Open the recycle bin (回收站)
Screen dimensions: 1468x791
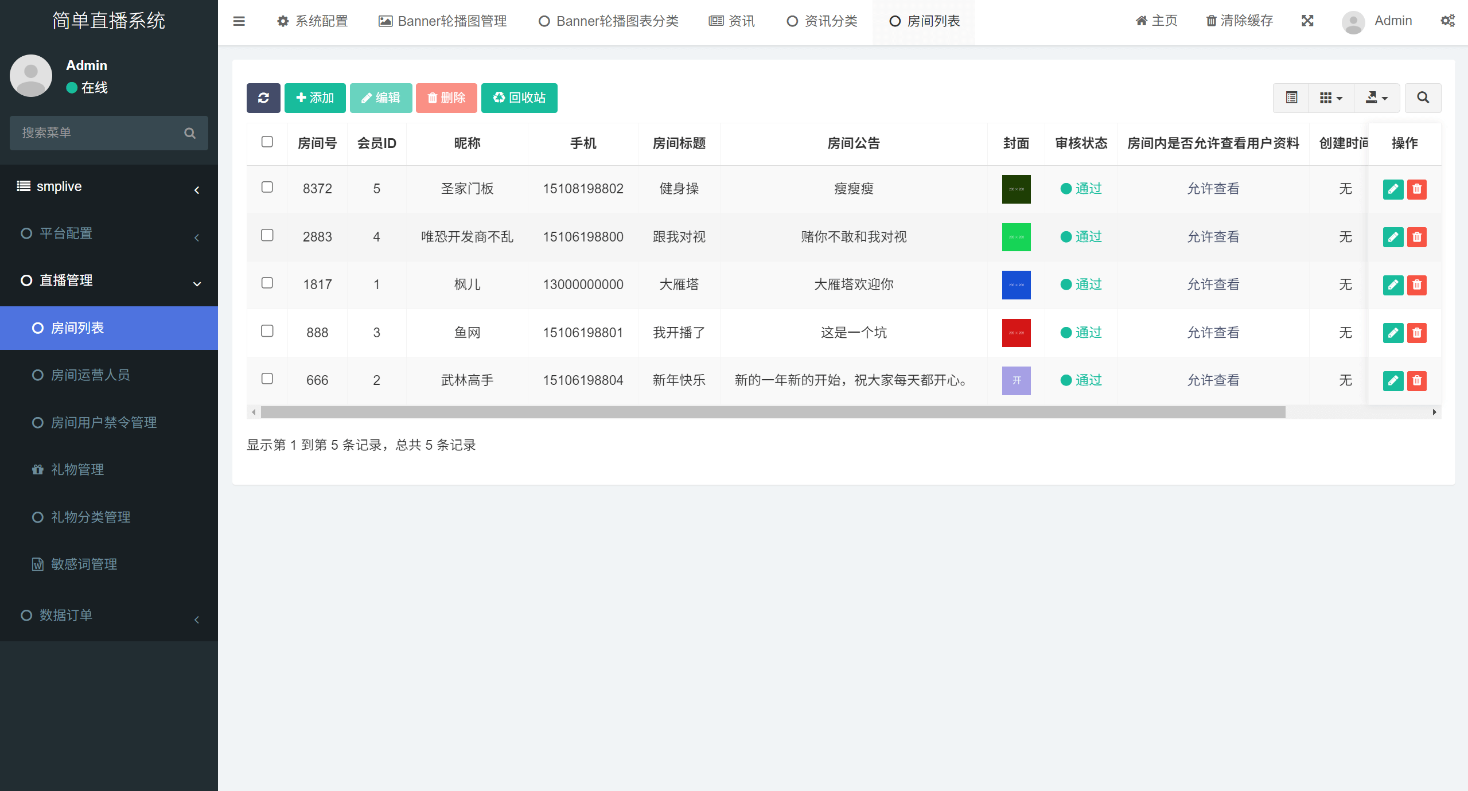pos(519,98)
